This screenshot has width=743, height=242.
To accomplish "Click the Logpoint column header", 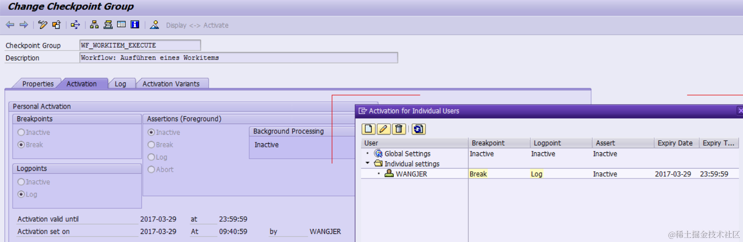I will pyautogui.click(x=561, y=143).
